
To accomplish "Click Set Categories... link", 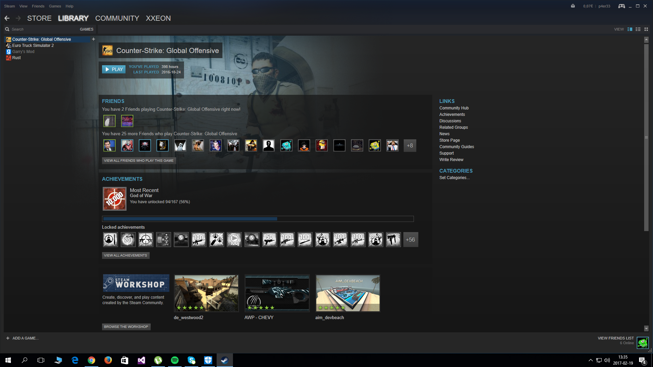I will coord(454,178).
